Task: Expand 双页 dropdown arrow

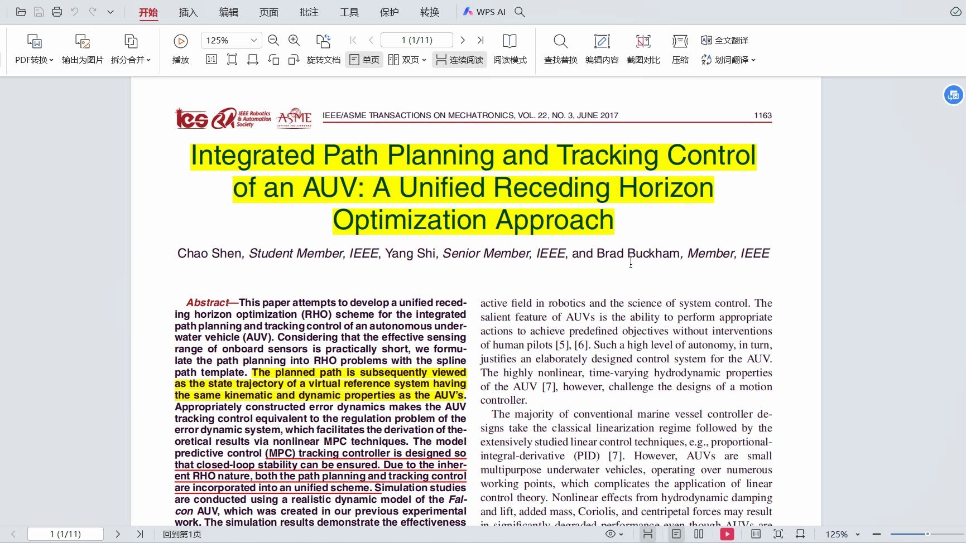Action: click(x=424, y=60)
